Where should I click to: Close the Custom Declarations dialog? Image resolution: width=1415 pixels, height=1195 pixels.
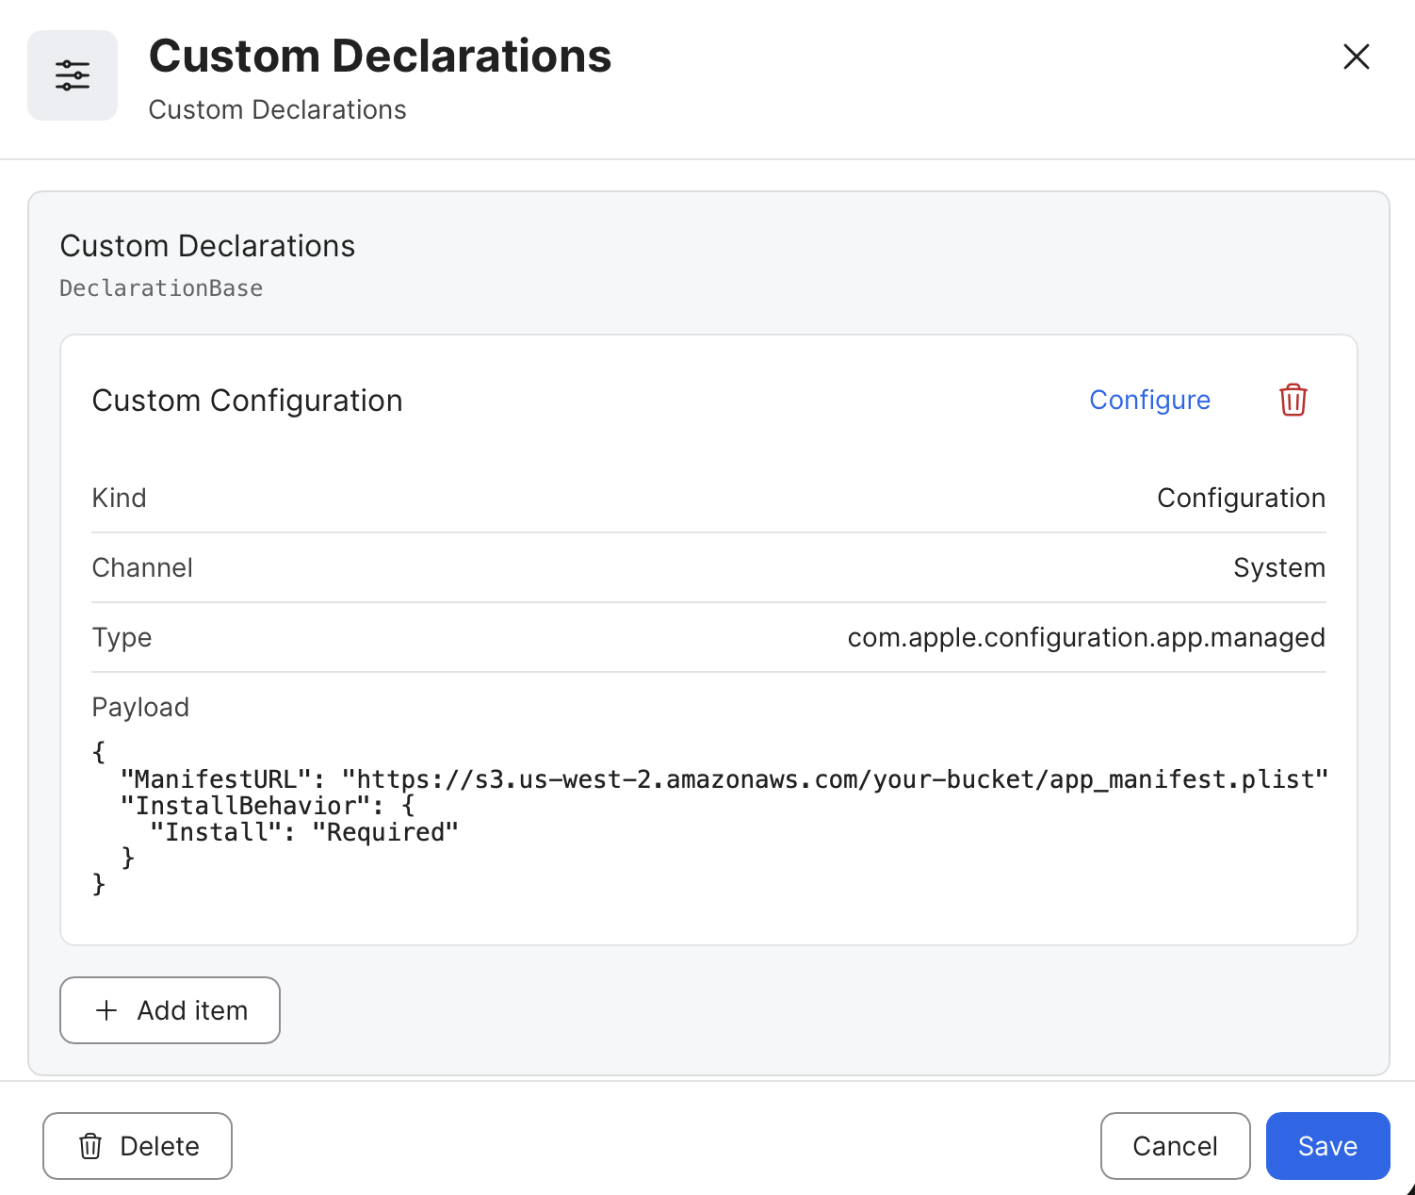point(1356,57)
